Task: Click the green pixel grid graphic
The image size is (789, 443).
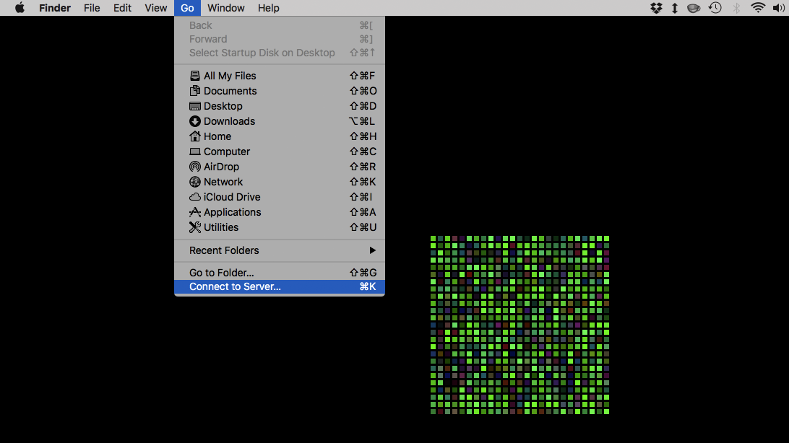Action: [x=519, y=325]
